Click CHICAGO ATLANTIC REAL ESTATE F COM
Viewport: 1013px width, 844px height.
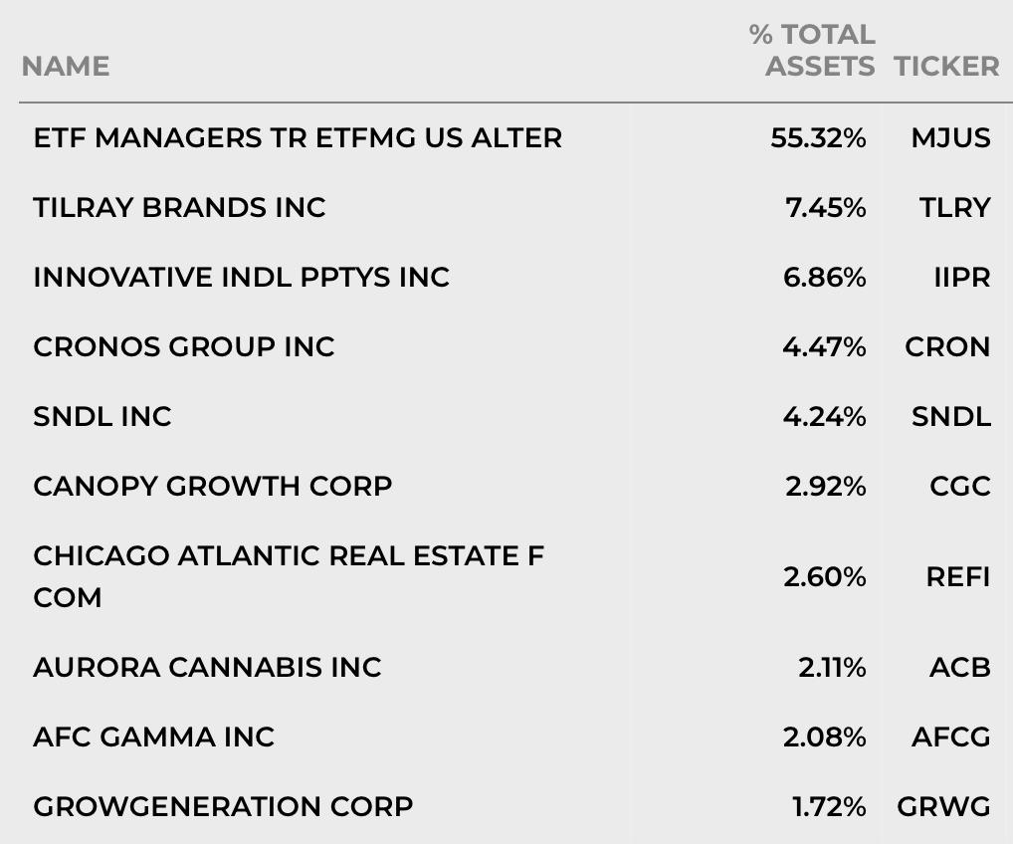(289, 576)
